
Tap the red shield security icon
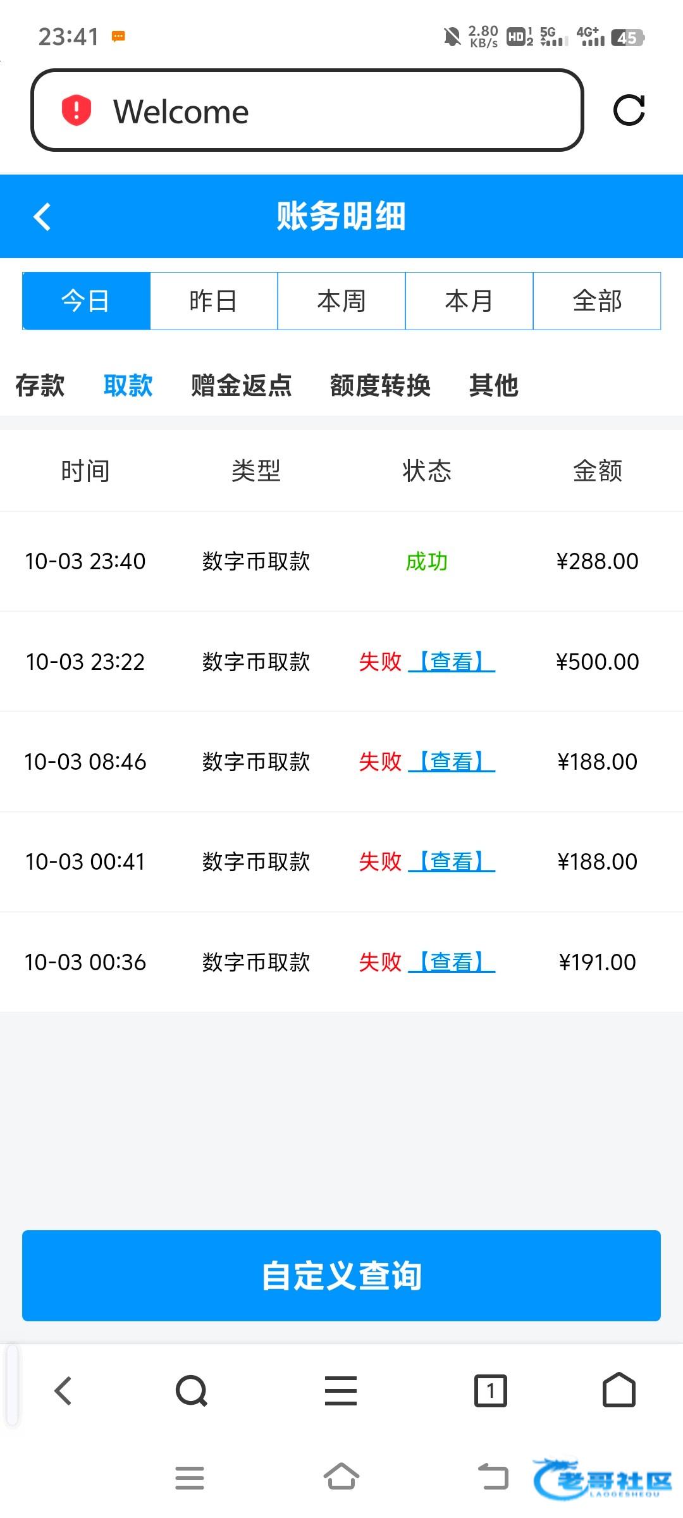tap(77, 111)
